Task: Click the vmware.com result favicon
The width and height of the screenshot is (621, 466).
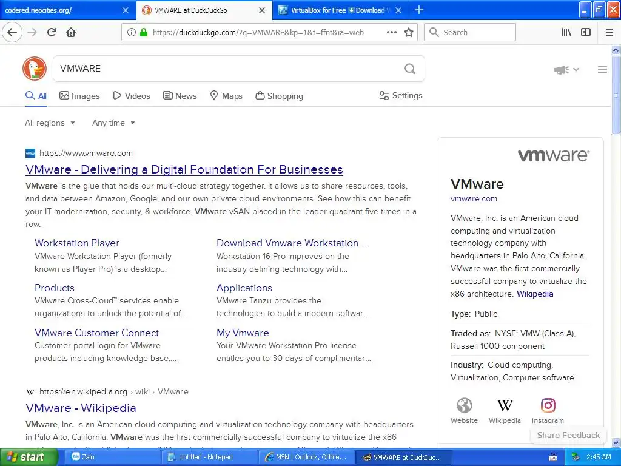Action: 30,154
